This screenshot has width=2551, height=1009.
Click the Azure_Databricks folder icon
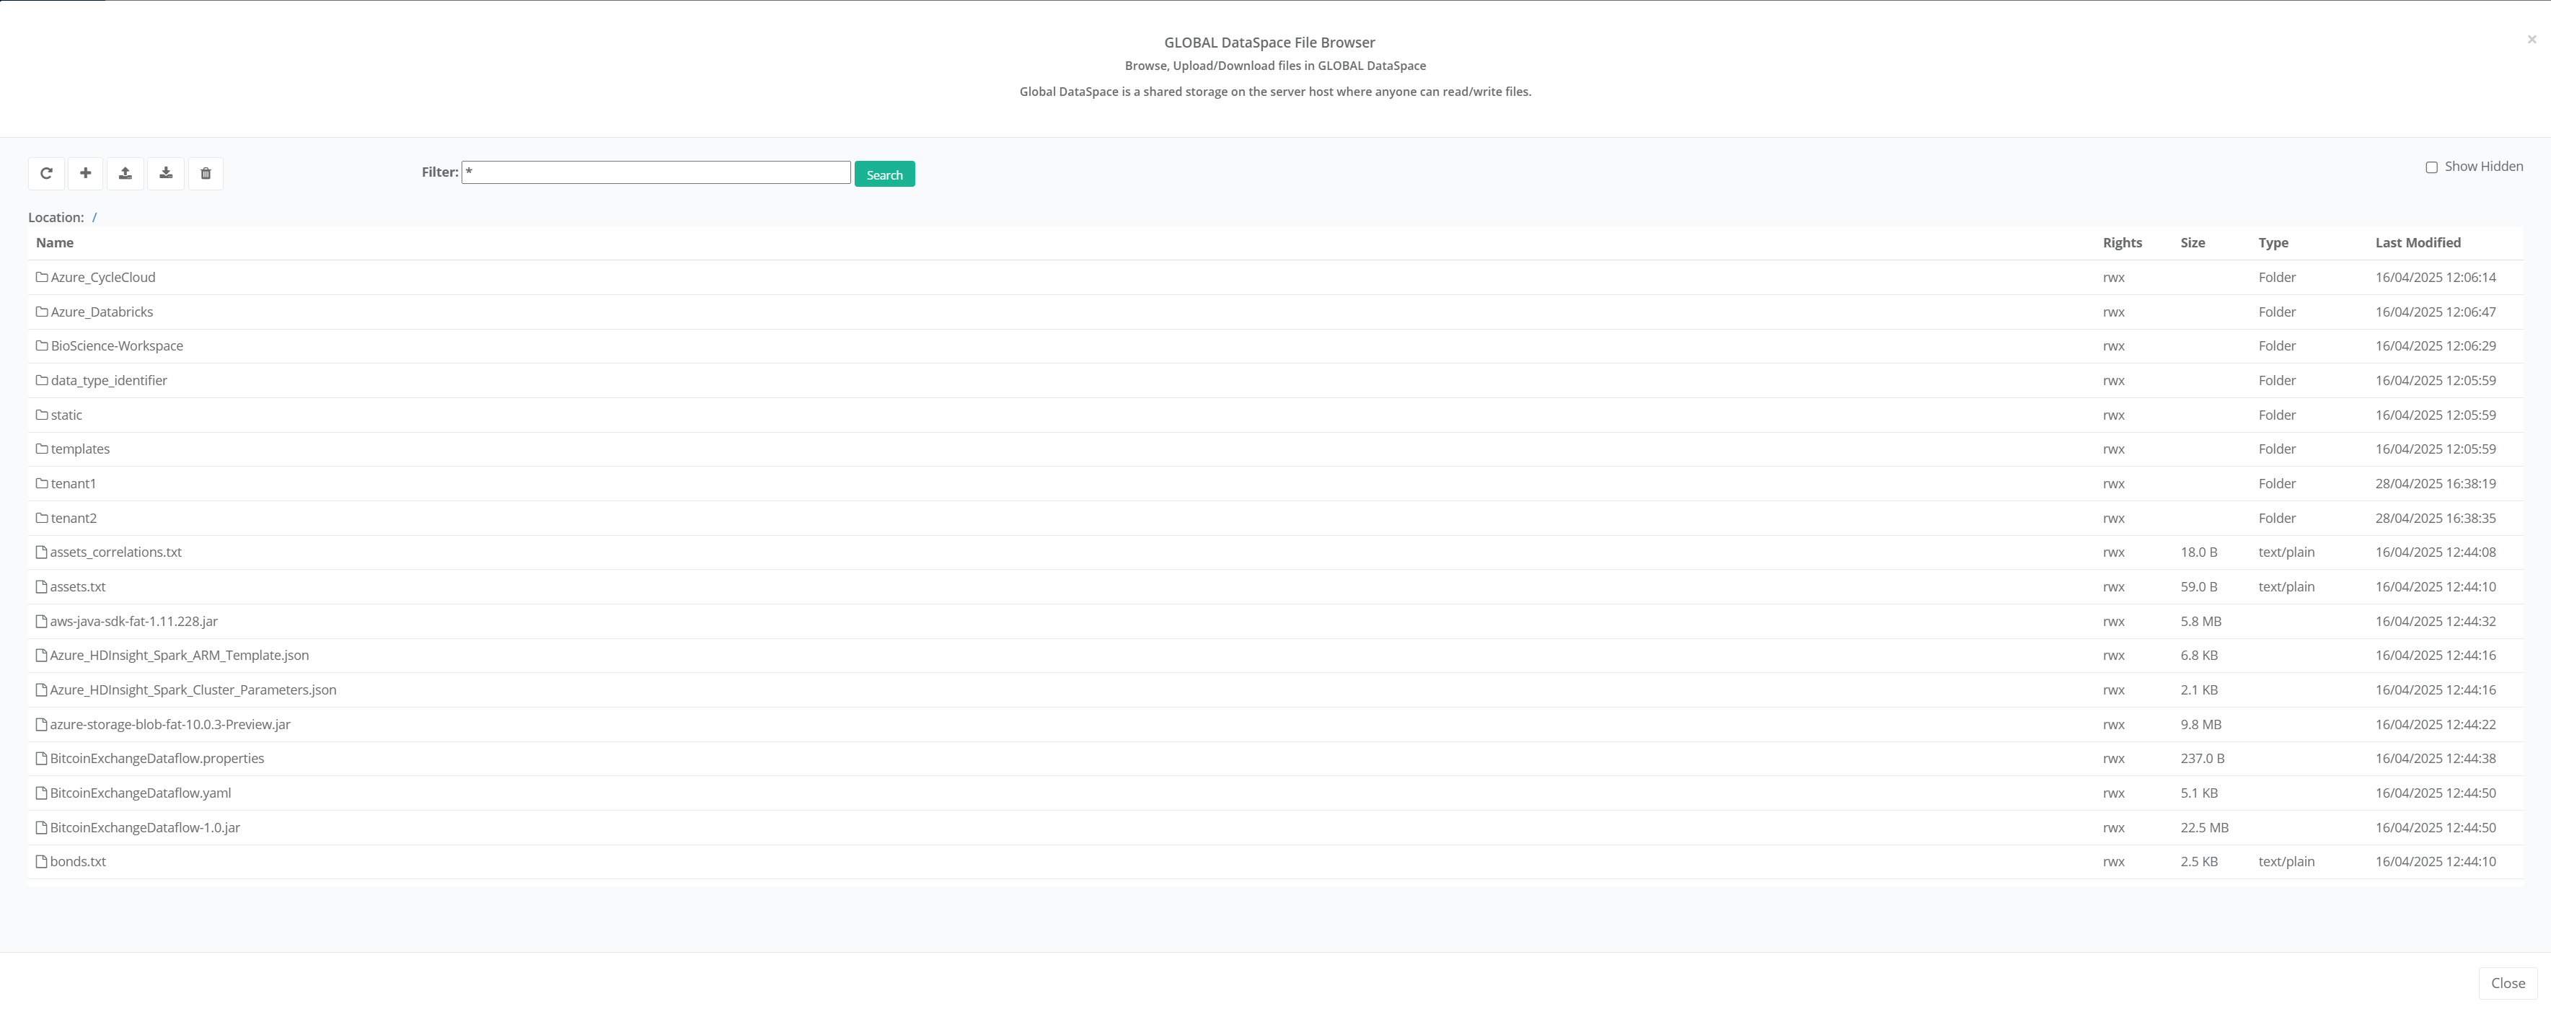click(x=42, y=312)
